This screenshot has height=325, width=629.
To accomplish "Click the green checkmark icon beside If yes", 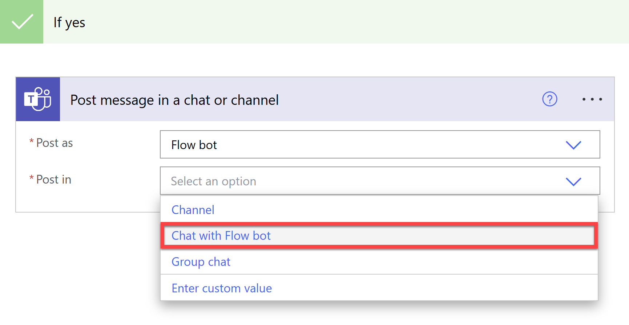I will pos(22,22).
